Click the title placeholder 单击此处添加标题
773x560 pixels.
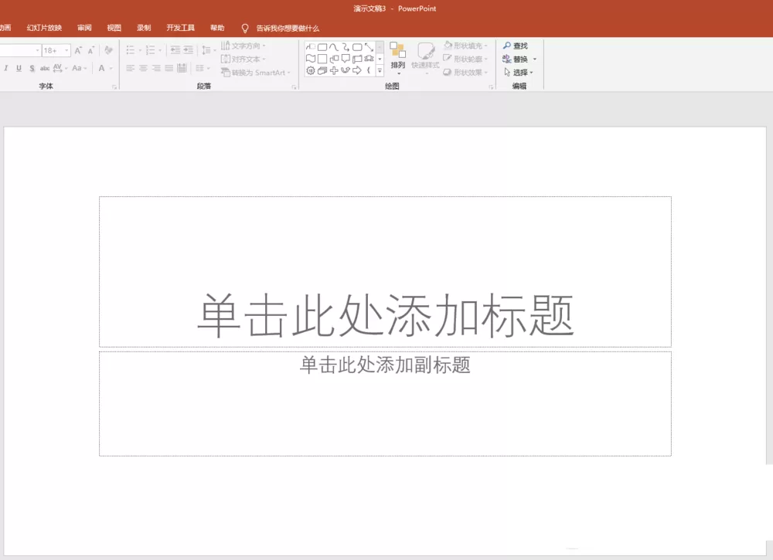click(385, 272)
